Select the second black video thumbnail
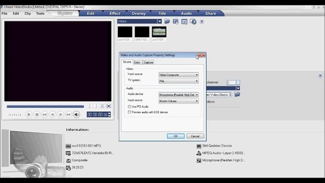 [x=142, y=32]
